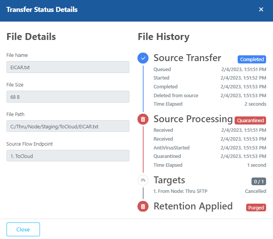Click the blue Completed status badge
The height and width of the screenshot is (239, 273).
252,60
